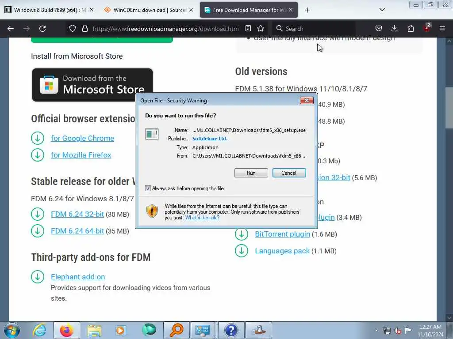Click the freedownloadmanager.org address bar URL

[165, 29]
